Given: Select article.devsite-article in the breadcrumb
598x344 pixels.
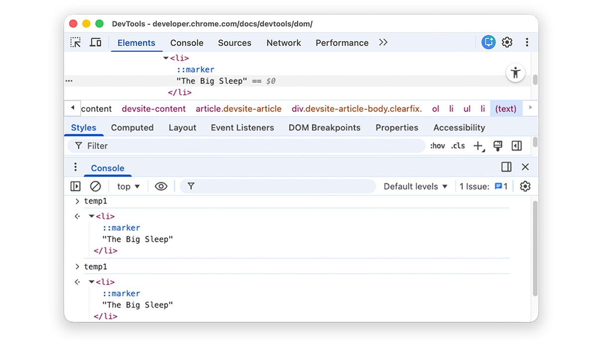Looking at the screenshot, I should tap(238, 109).
